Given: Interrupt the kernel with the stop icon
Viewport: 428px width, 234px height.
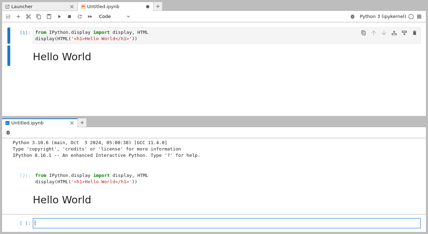Looking at the screenshot, I should (x=69, y=16).
